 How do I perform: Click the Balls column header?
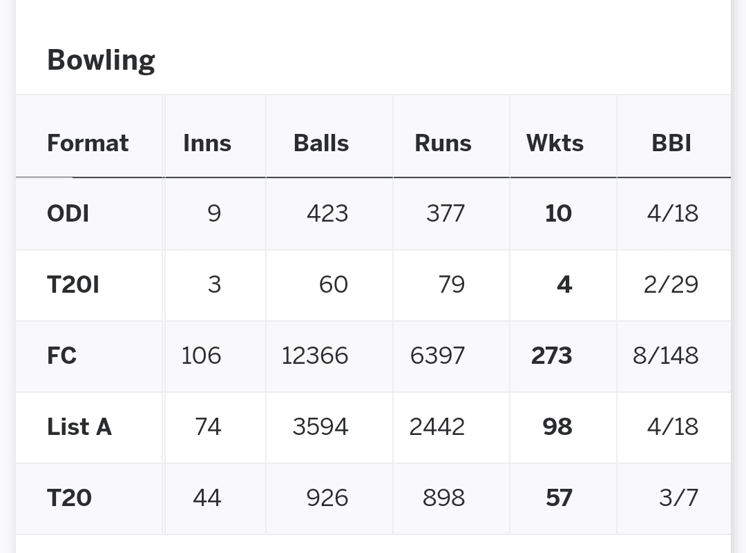coord(321,143)
